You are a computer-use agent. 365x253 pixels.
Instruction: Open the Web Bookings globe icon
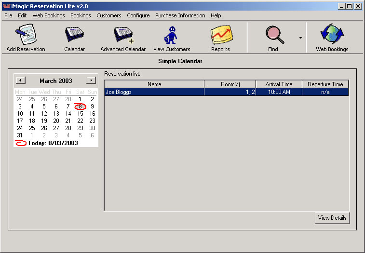coord(332,34)
